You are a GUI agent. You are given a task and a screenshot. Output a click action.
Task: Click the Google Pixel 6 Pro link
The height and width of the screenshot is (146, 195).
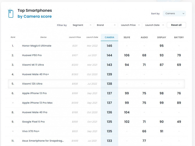click(33, 122)
